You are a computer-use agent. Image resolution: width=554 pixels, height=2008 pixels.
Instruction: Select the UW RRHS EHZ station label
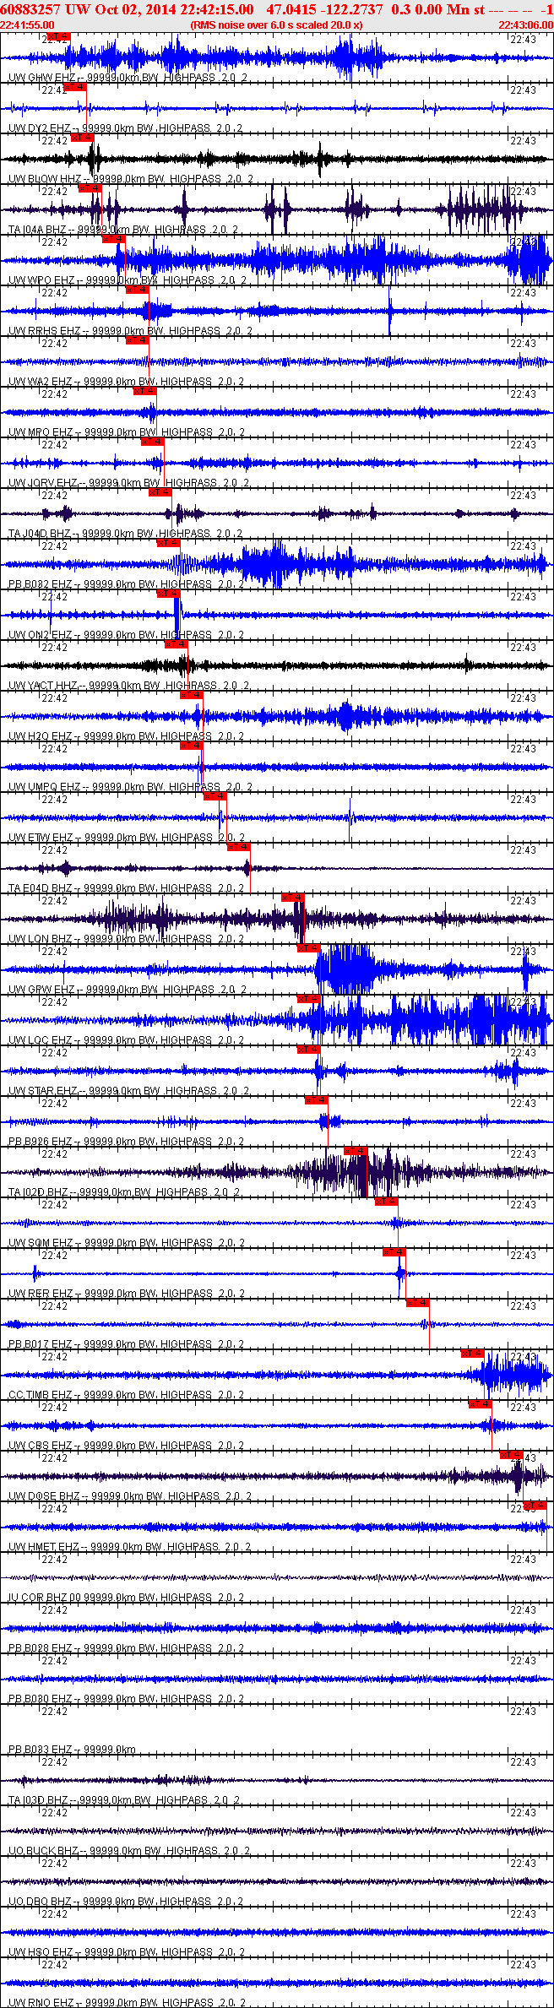[46, 331]
